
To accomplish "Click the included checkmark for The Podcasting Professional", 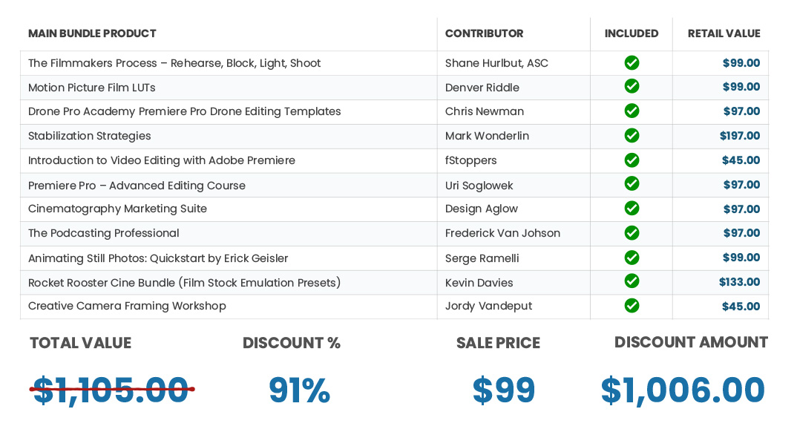I will tap(632, 233).
